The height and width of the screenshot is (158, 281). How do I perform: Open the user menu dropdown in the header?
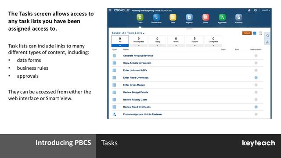point(266,11)
